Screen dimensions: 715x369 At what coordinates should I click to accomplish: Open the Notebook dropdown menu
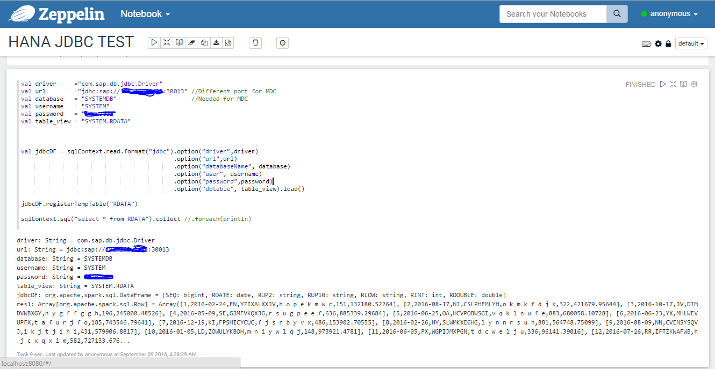pos(145,14)
